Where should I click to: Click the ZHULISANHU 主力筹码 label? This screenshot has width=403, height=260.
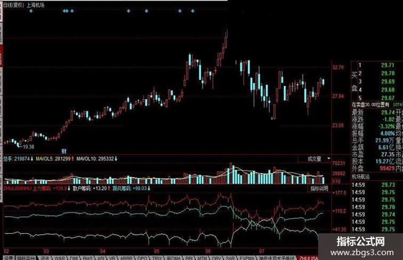pyautogui.click(x=27, y=188)
